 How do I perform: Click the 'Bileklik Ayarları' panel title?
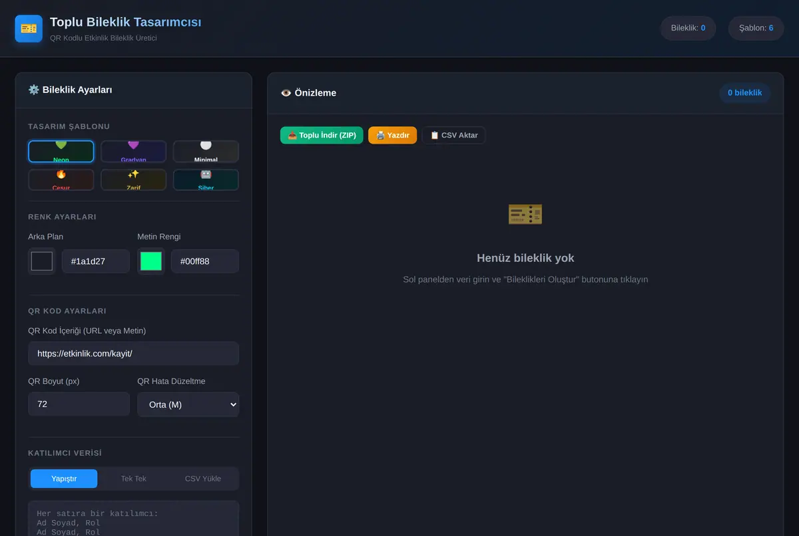coord(70,90)
